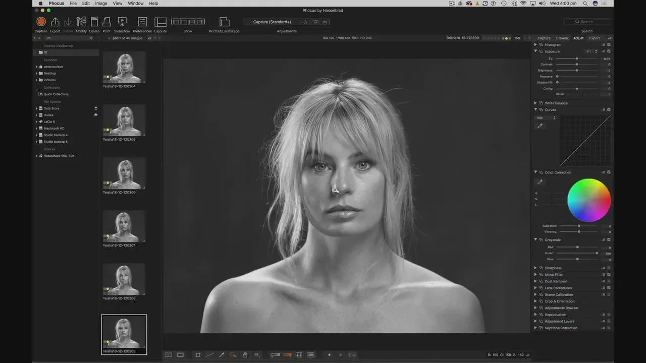Open the Image menu
Screen dimensions: 646x363
tap(101, 4)
